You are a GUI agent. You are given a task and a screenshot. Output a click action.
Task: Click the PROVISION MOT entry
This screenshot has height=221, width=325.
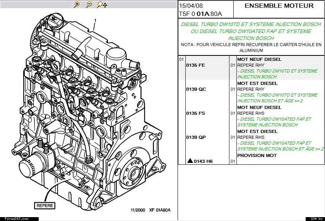click(257, 155)
